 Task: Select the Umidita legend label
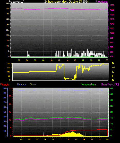click(22, 84)
